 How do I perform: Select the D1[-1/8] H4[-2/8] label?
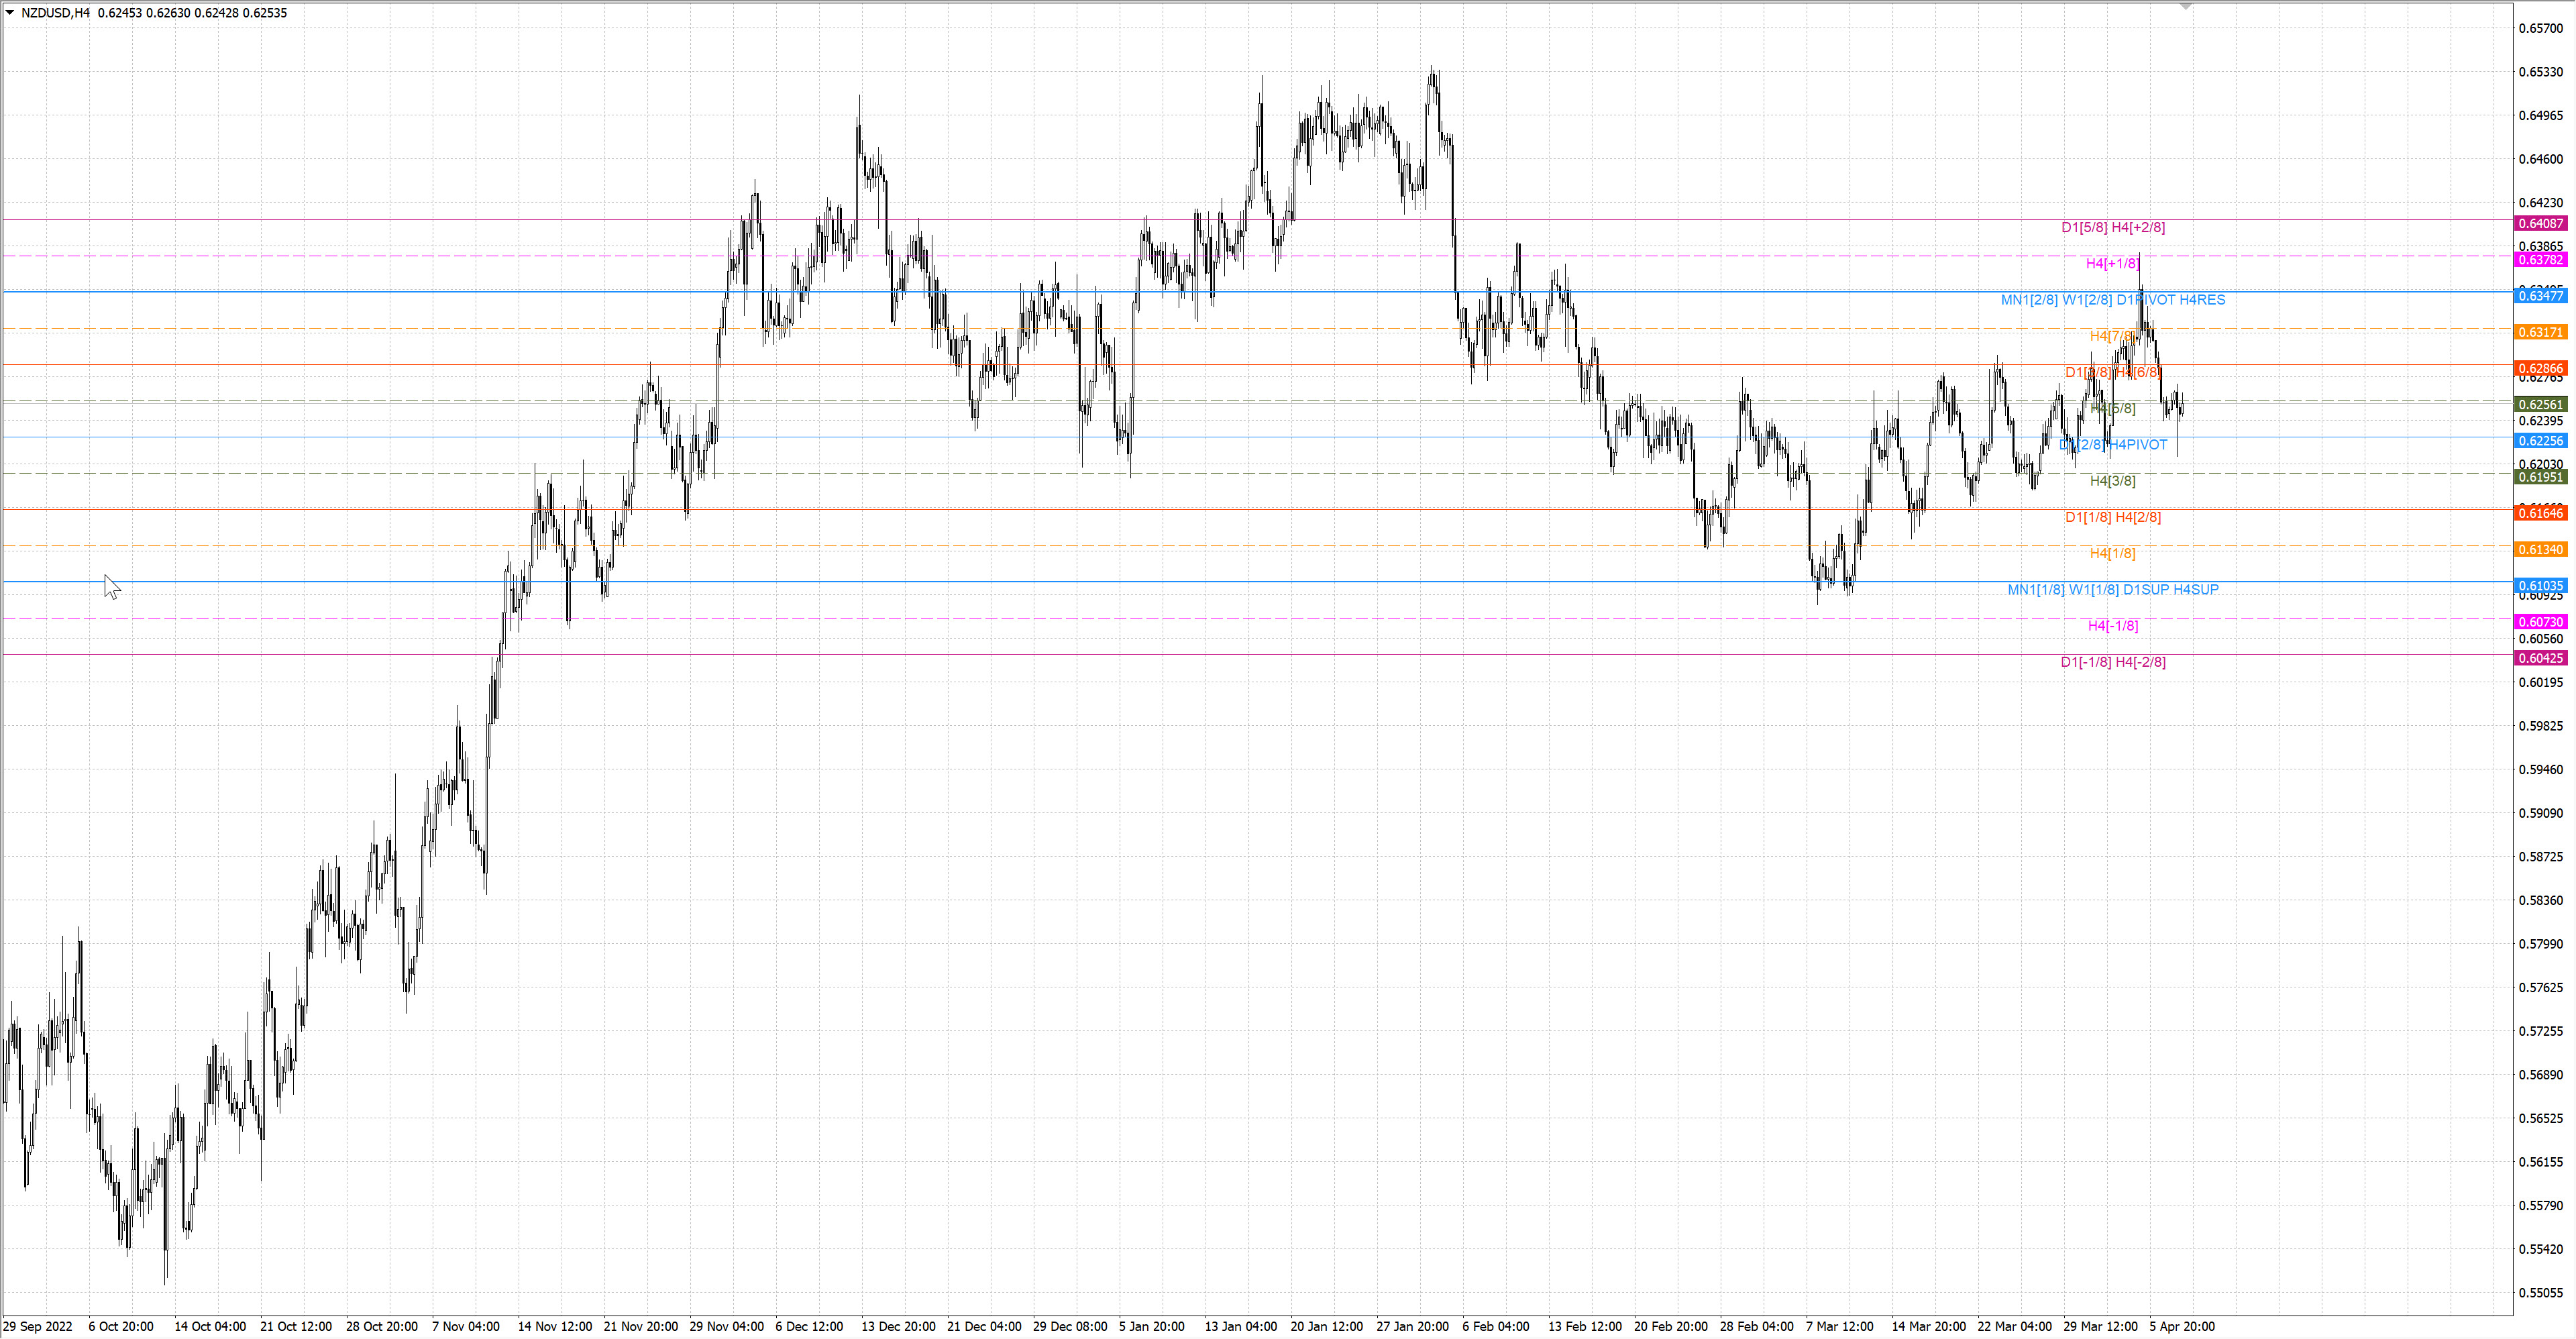tap(2113, 662)
